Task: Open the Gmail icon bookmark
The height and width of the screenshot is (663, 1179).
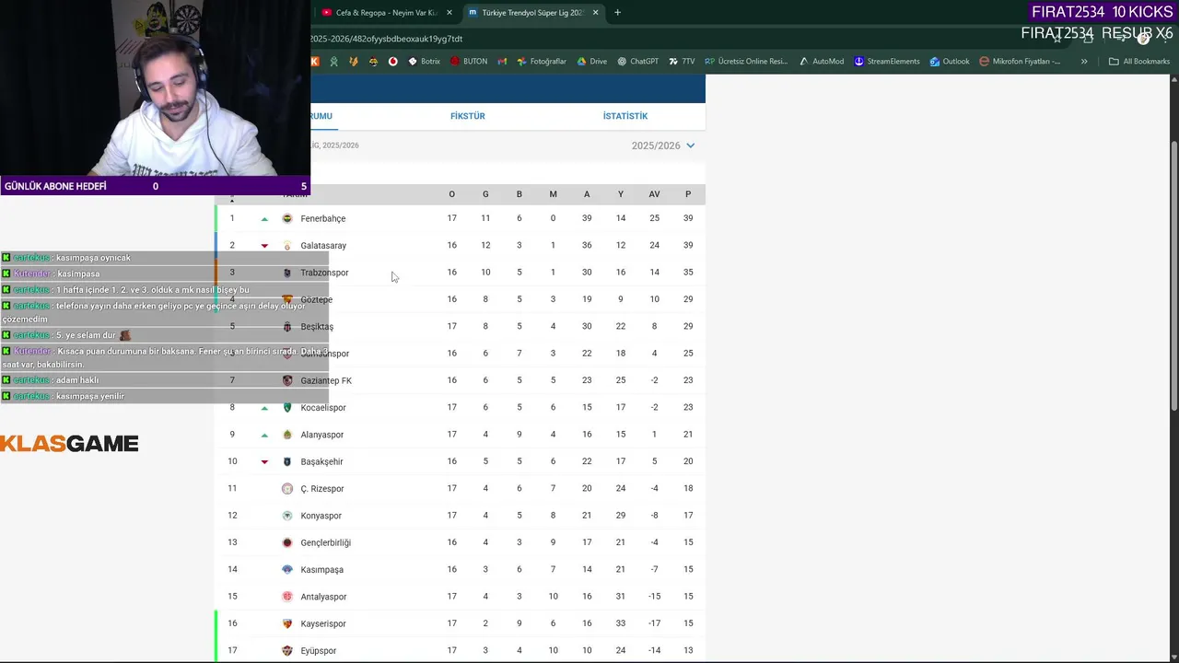Action: tap(502, 62)
